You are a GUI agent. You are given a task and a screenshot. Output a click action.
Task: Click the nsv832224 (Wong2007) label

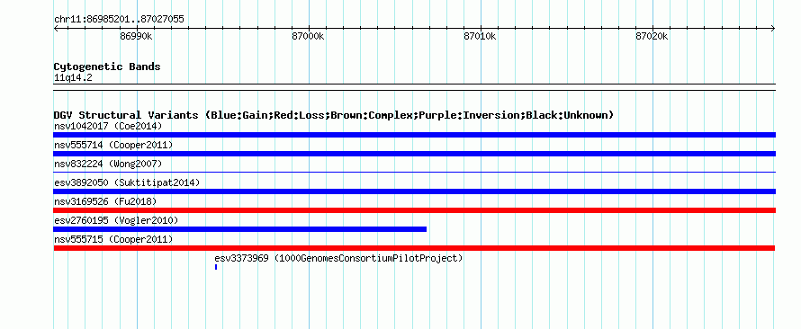tap(107, 164)
